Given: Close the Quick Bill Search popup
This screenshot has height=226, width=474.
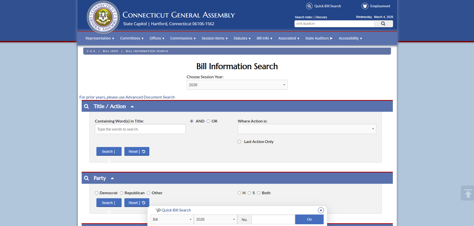Looking at the screenshot, I should pyautogui.click(x=321, y=210).
